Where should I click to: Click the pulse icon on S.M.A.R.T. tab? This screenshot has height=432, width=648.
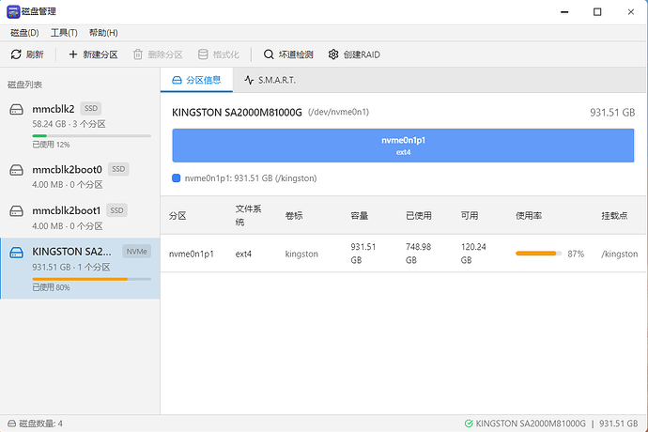click(249, 80)
